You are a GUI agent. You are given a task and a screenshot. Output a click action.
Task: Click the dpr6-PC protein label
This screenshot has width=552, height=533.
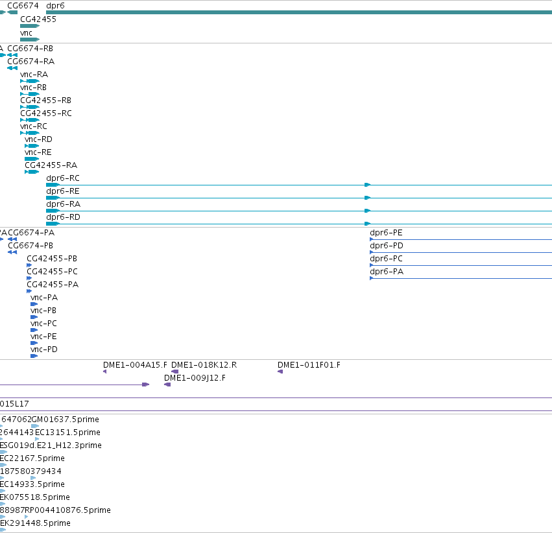click(386, 259)
